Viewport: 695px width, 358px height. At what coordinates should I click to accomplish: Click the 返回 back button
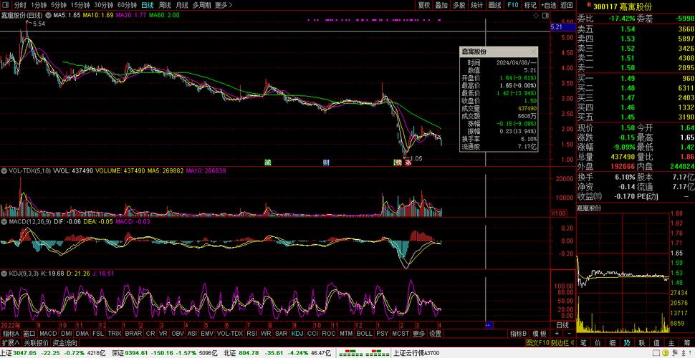[567, 5]
